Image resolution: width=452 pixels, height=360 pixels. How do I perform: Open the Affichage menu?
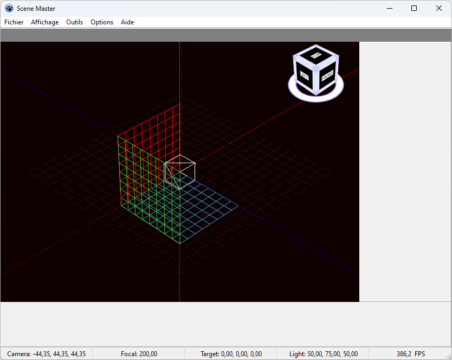point(44,22)
